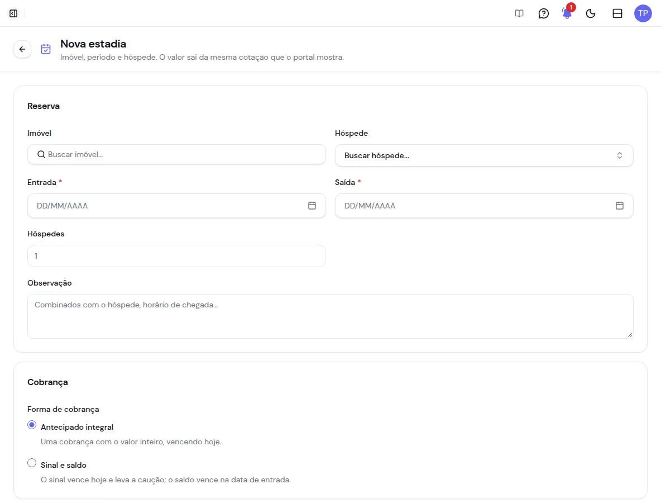Screen dimensions: 661x503
Task: Switch to dark mode moon icon
Action: pyautogui.click(x=591, y=13)
